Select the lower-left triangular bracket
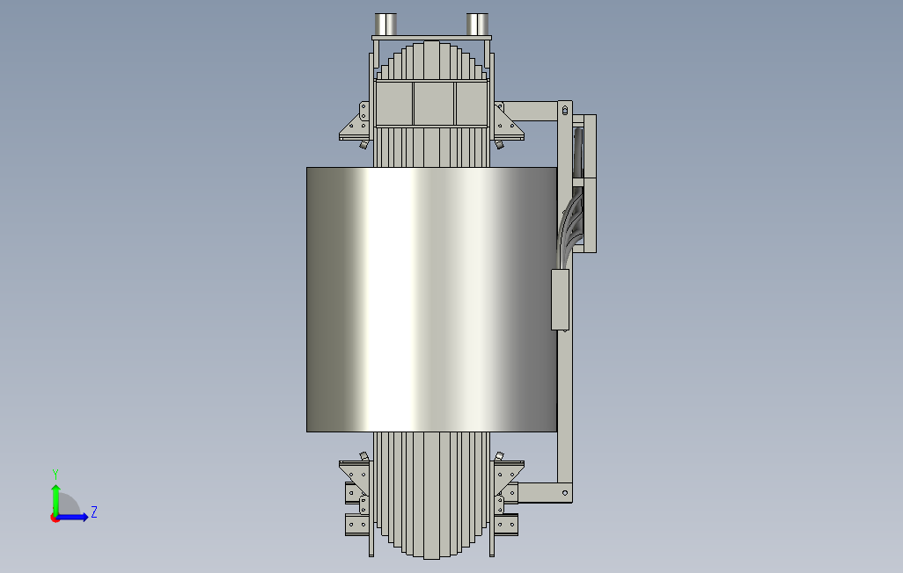This screenshot has height=573, width=903. pyautogui.click(x=355, y=477)
